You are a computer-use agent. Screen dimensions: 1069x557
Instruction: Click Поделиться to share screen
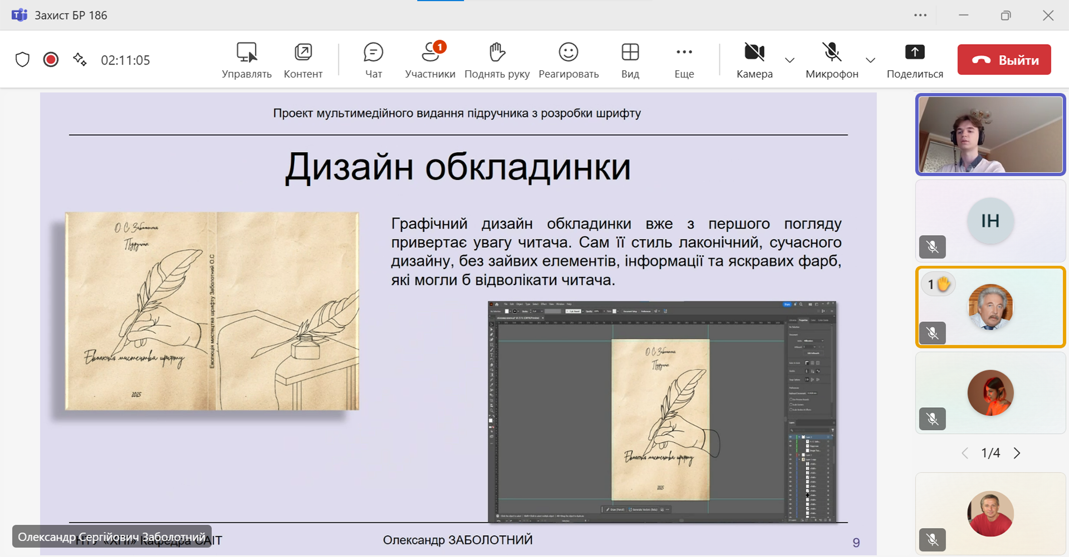pos(915,60)
